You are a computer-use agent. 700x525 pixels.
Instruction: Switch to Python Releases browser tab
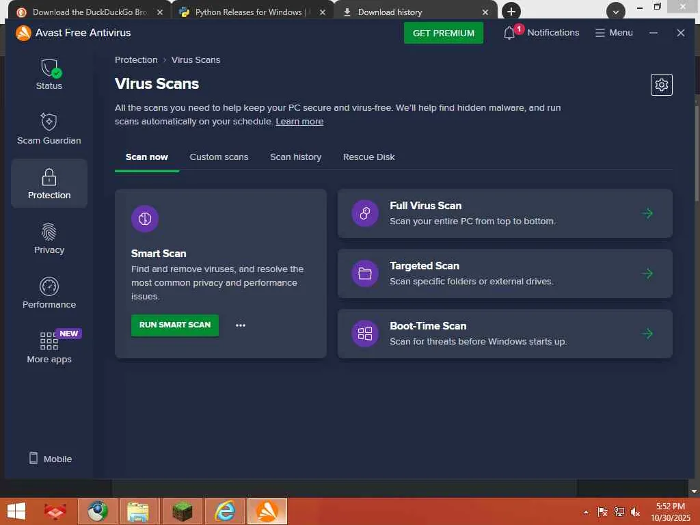[252, 12]
